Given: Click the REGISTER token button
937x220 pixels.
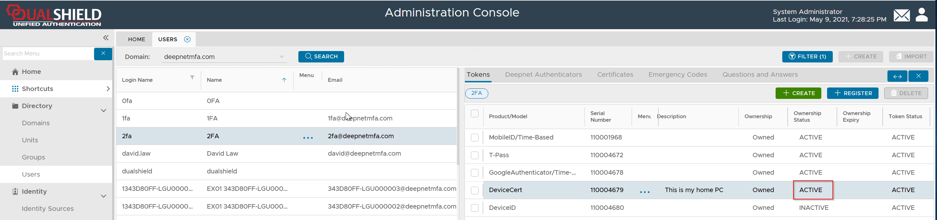Looking at the screenshot, I should pyautogui.click(x=852, y=93).
